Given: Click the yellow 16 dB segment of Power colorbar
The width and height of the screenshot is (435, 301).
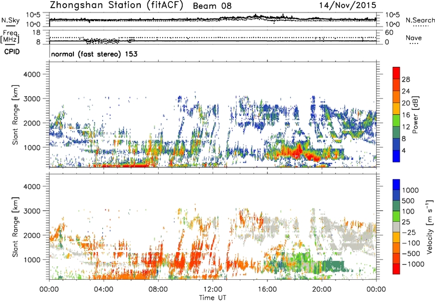Looking at the screenshot, I should (396, 108).
